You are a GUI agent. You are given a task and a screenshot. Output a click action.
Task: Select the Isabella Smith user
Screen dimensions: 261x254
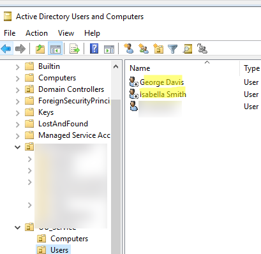tap(163, 94)
